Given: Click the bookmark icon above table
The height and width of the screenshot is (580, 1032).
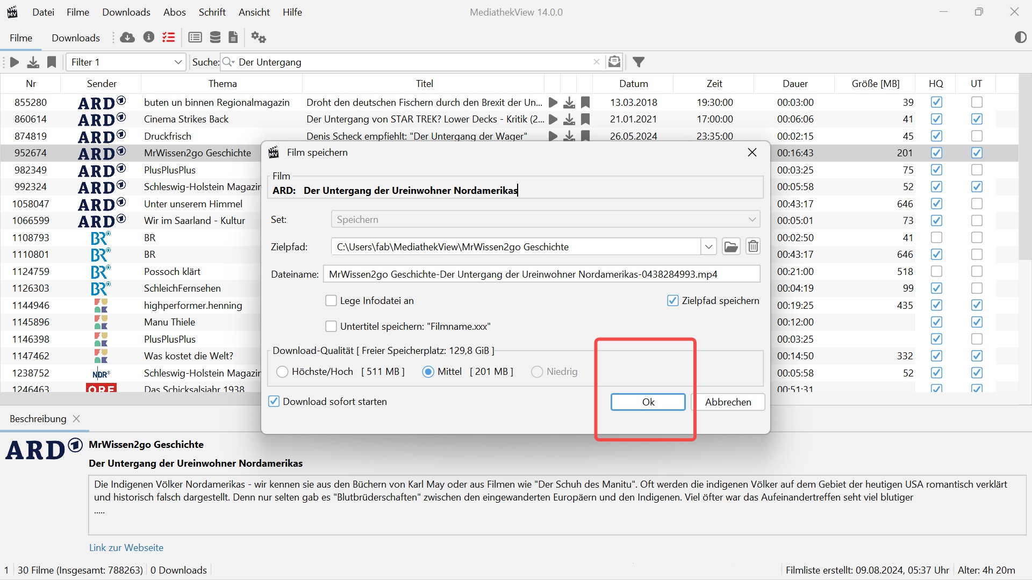Looking at the screenshot, I should [52, 62].
